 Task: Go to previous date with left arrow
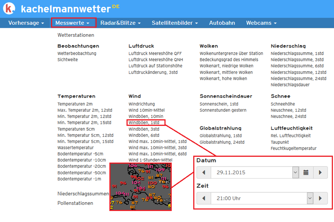point(204,172)
